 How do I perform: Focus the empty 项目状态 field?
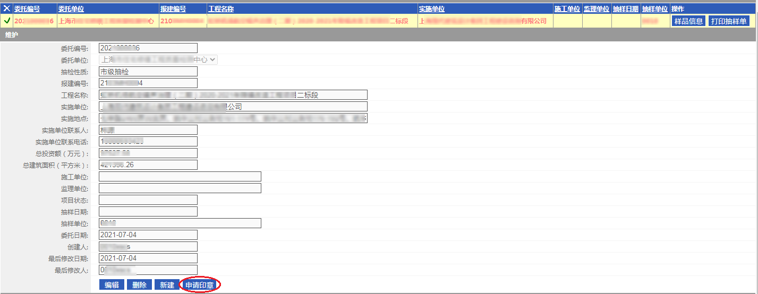[148, 200]
